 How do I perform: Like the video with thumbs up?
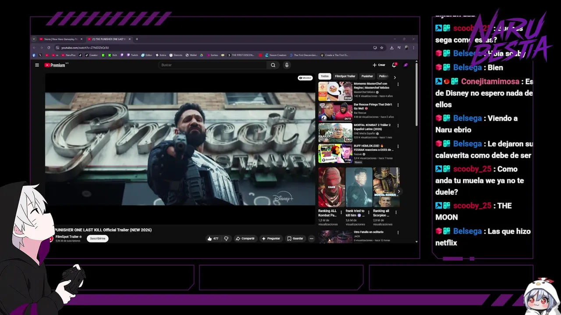pyautogui.click(x=213, y=238)
